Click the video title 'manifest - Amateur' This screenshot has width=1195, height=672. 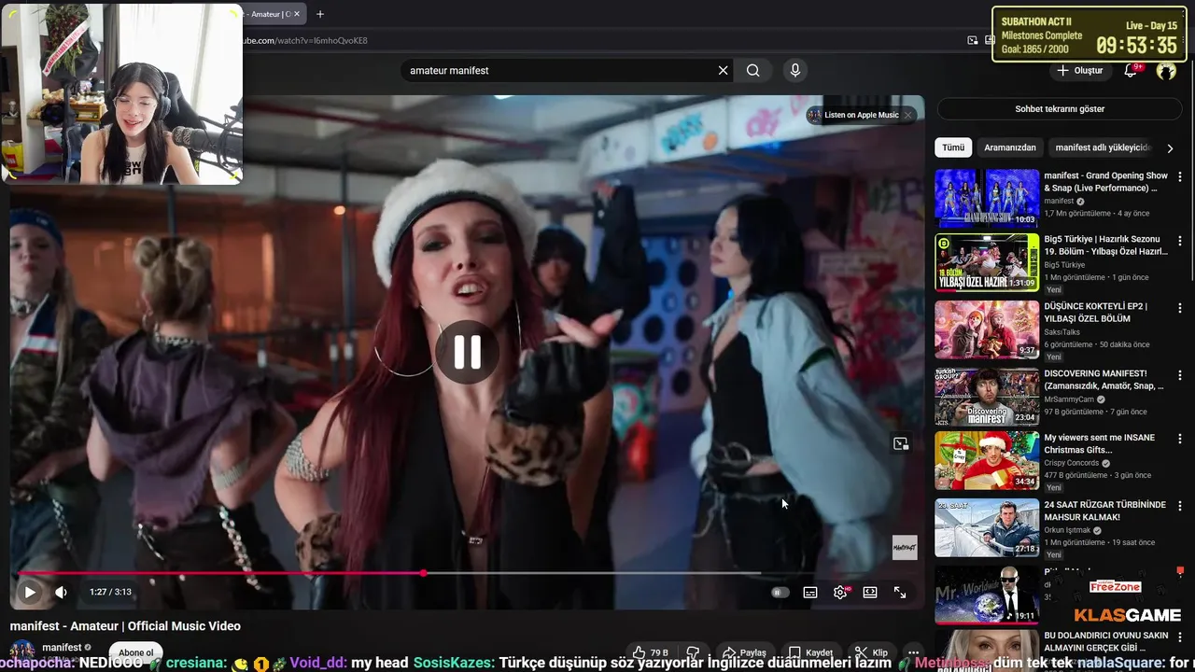click(125, 625)
